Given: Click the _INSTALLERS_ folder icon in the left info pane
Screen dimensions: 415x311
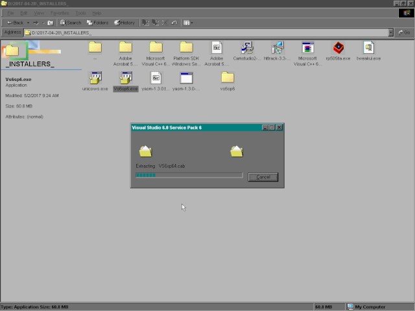Looking at the screenshot, I should pos(12,51).
